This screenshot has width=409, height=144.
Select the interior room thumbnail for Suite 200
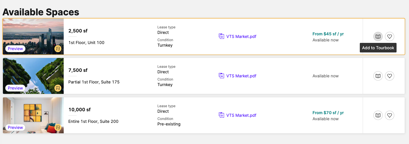click(x=33, y=115)
